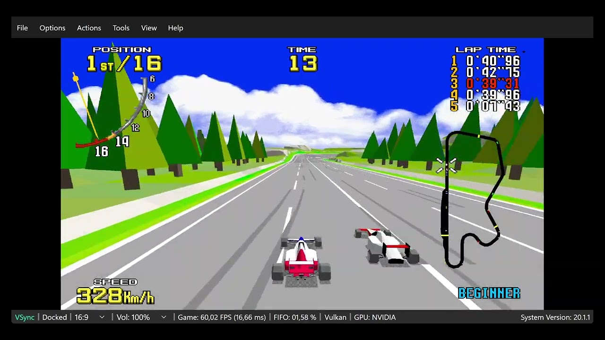Open the File menu

pos(22,28)
